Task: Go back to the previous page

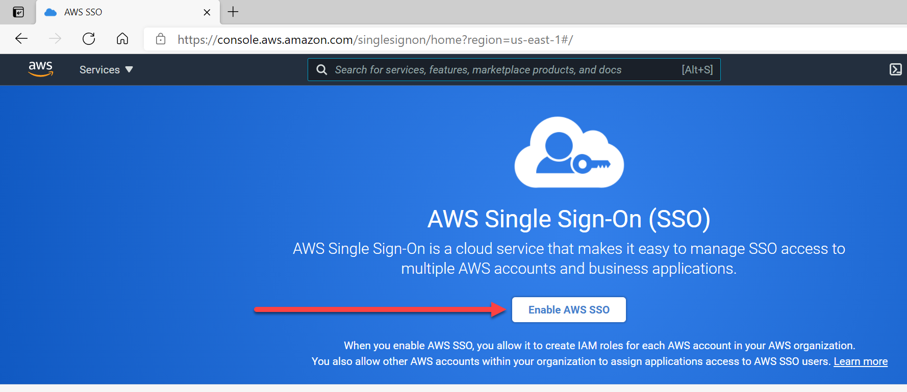Action: (x=21, y=39)
